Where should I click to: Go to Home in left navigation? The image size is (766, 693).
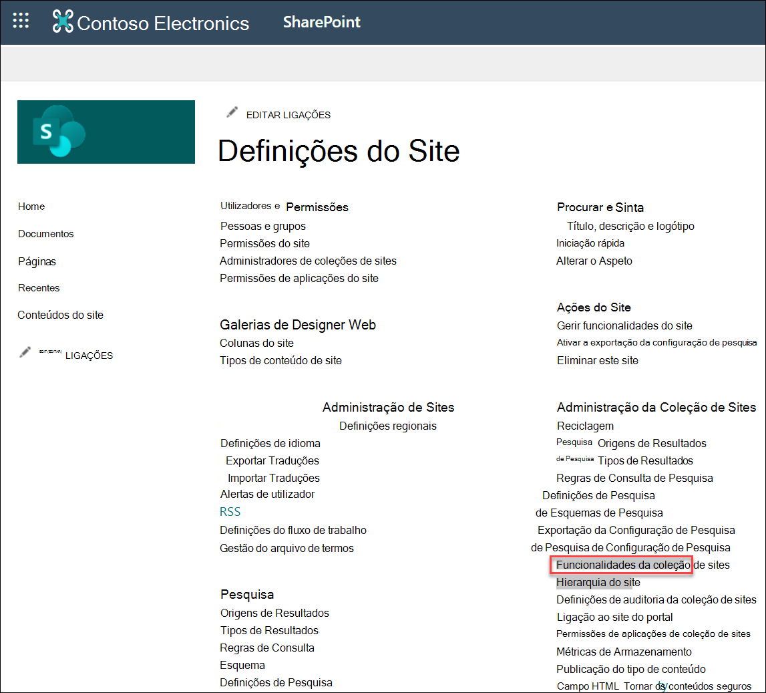point(31,206)
